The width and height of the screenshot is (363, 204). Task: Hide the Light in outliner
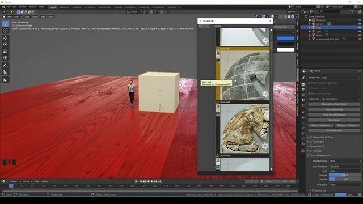click(360, 31)
